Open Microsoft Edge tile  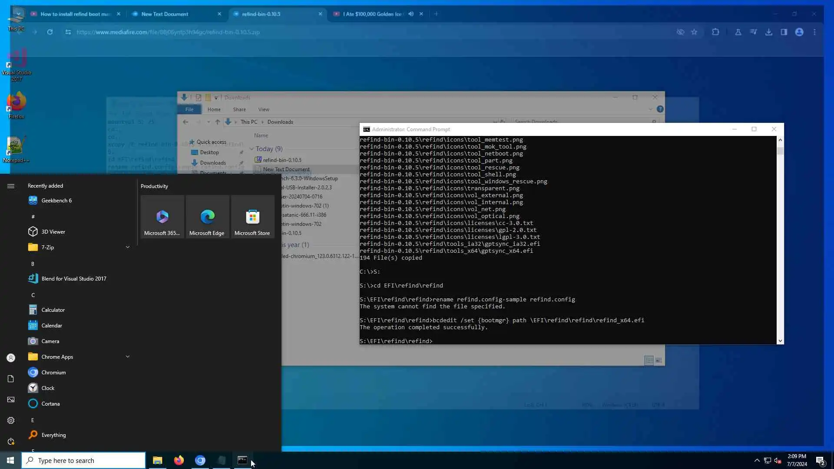coord(207,217)
